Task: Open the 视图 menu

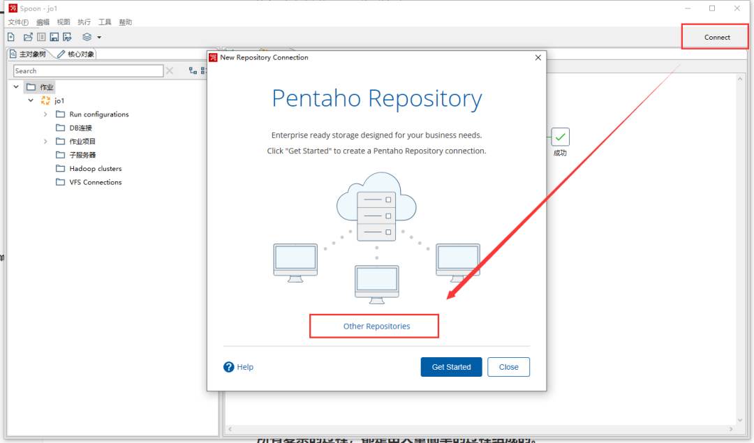Action: coord(64,22)
